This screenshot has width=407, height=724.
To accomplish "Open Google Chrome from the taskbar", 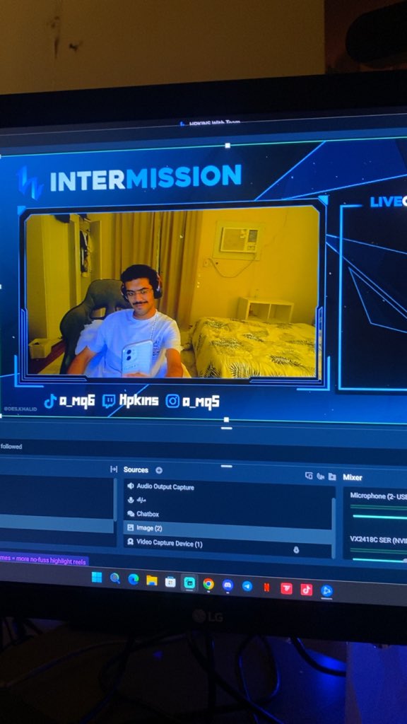I will pos(208,584).
